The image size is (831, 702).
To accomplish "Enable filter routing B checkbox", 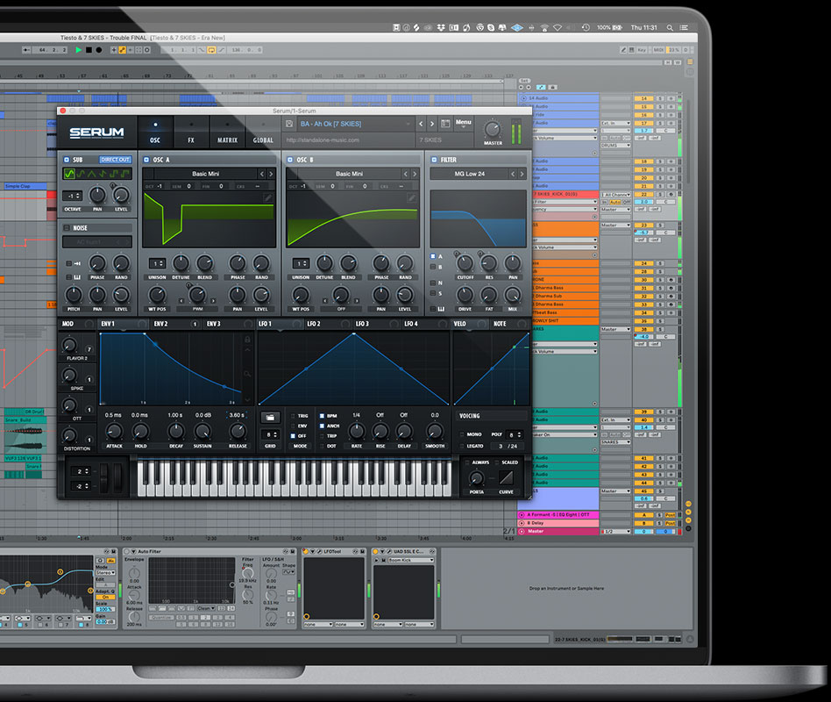I will click(x=433, y=267).
